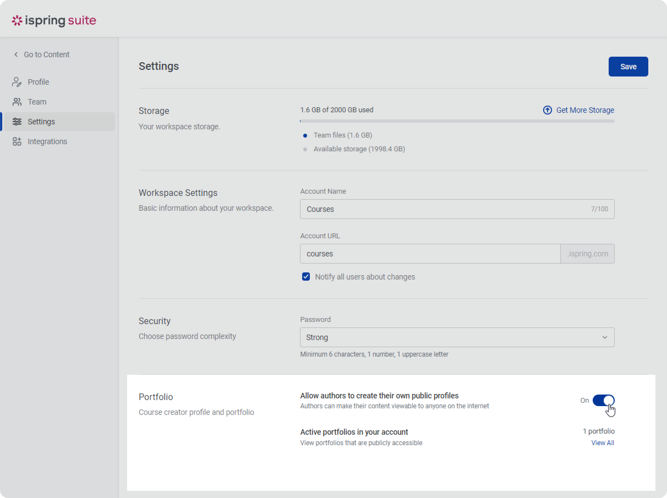Click the Get More Storage link
The height and width of the screenshot is (498, 667).
(x=585, y=110)
